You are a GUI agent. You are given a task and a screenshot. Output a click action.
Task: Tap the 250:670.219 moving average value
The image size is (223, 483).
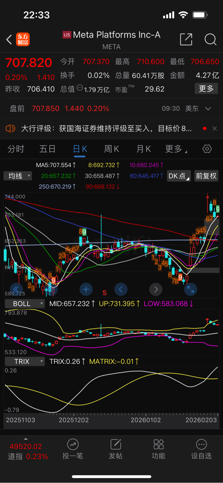tap(57, 187)
